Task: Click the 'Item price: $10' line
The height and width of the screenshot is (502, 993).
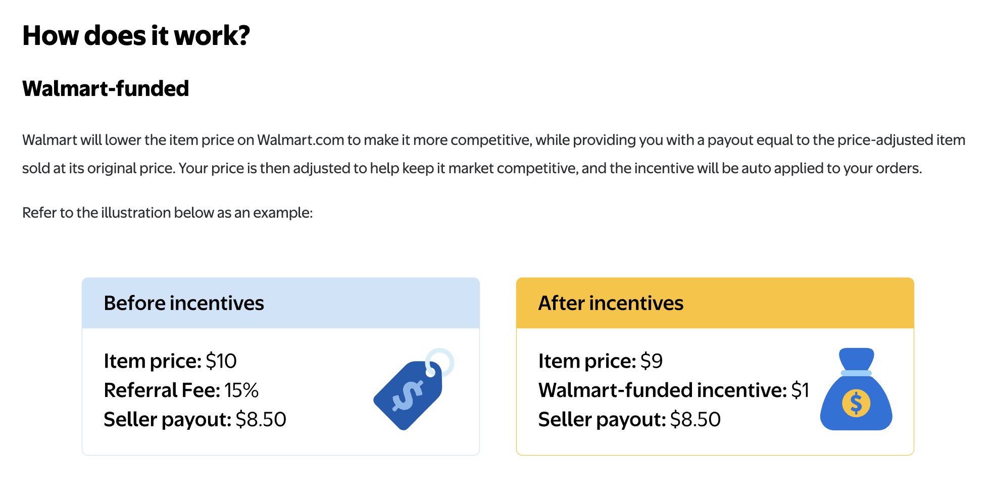Action: (170, 361)
